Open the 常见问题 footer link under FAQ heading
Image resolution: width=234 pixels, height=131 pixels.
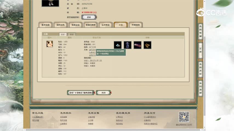pyautogui.click(x=36, y=120)
